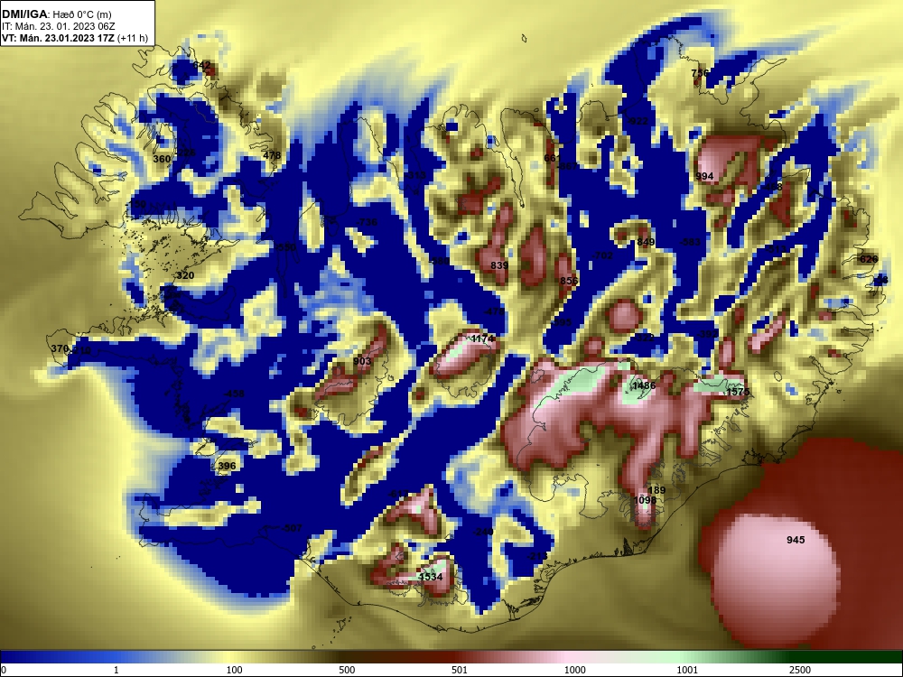Click the map value 849
This screenshot has height=677, width=903.
coord(646,242)
